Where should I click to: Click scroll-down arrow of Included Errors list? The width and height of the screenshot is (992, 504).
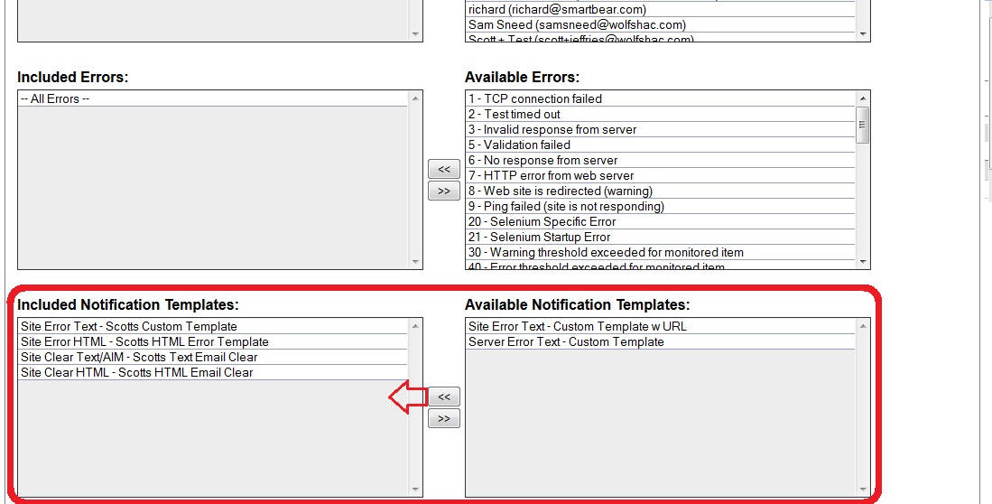point(415,262)
